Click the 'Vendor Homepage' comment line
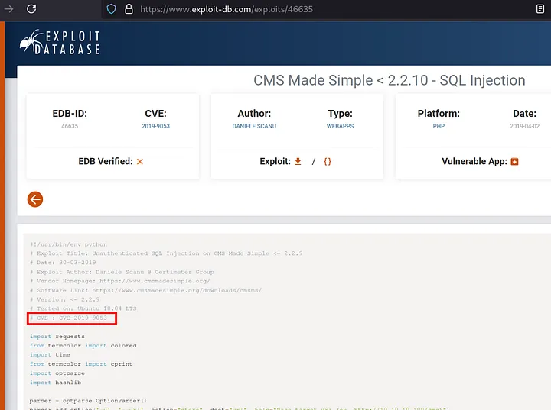 120,281
